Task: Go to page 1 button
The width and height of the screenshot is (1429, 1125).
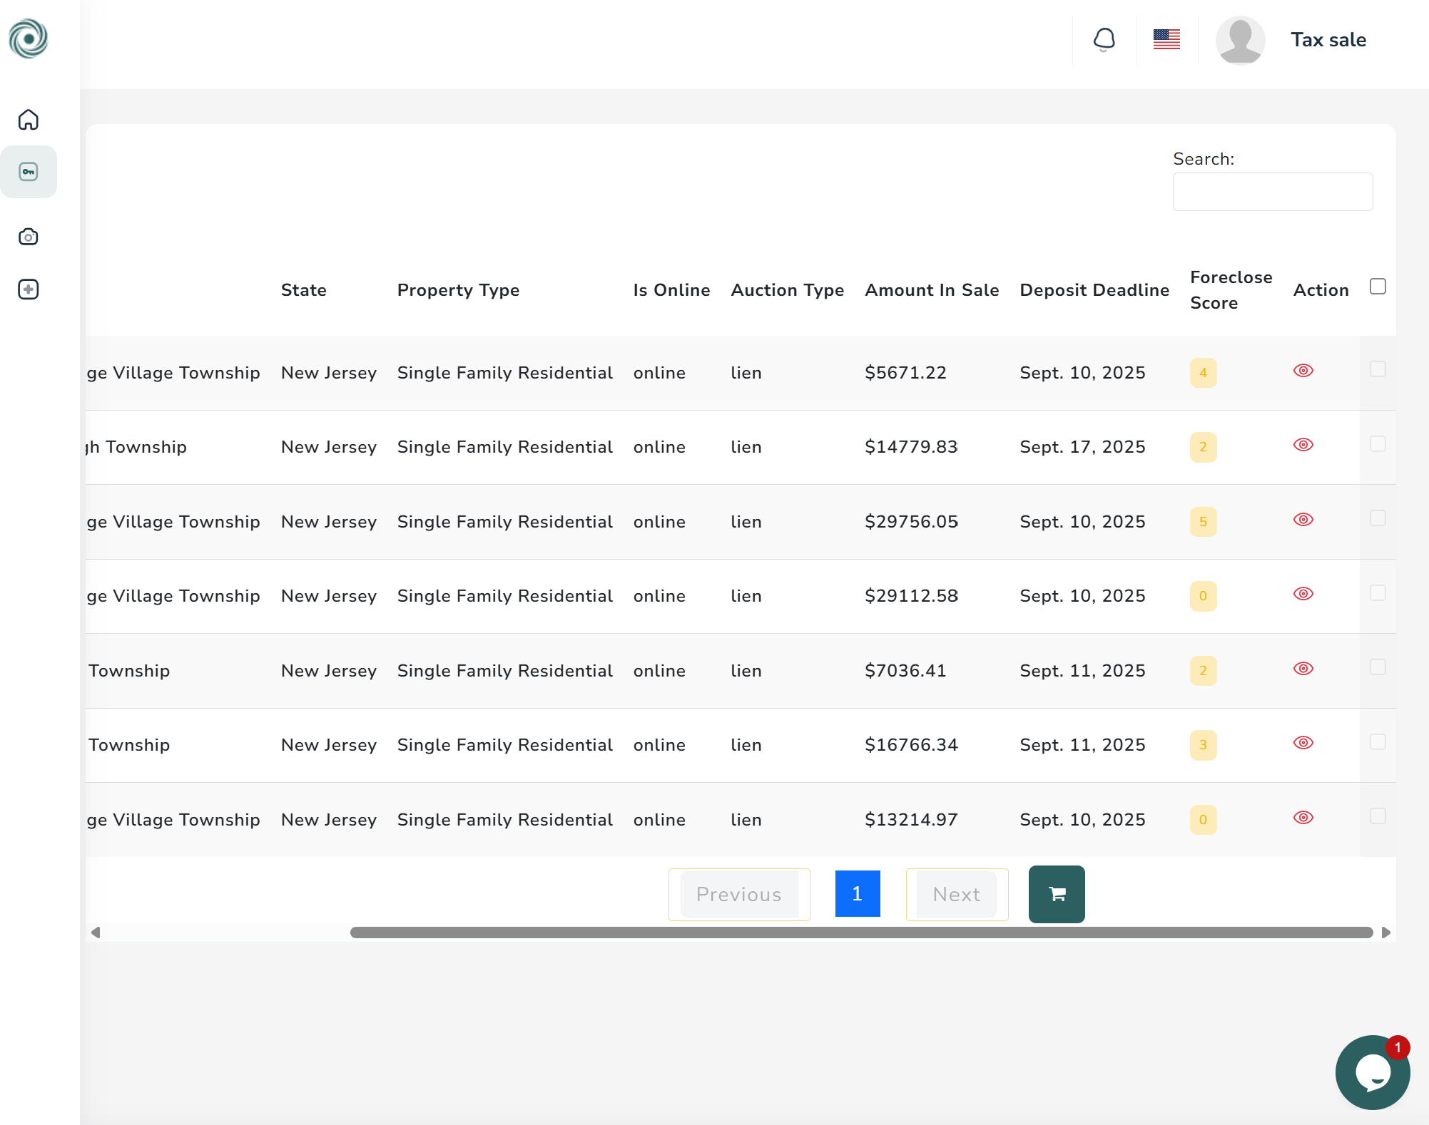Action: click(857, 894)
